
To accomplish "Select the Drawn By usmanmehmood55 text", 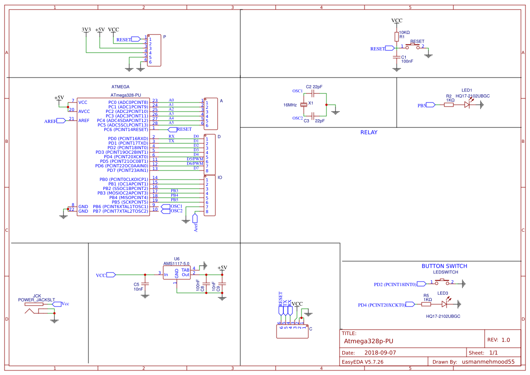I will (x=488, y=361).
